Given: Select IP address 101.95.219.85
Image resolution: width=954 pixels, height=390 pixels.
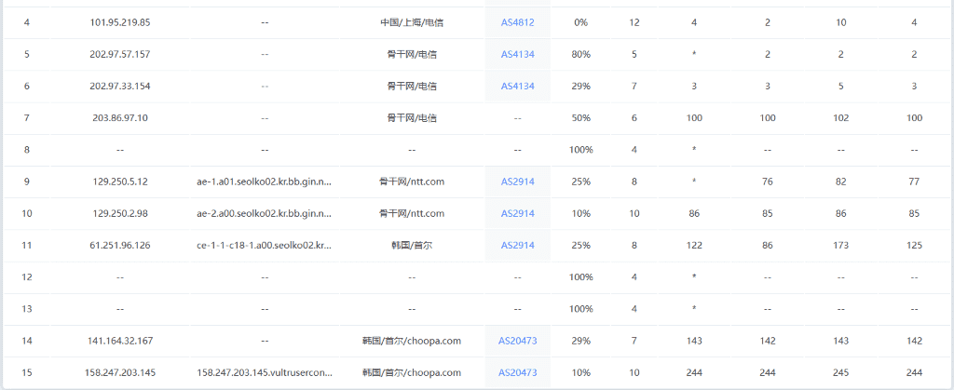Looking at the screenshot, I should (120, 22).
